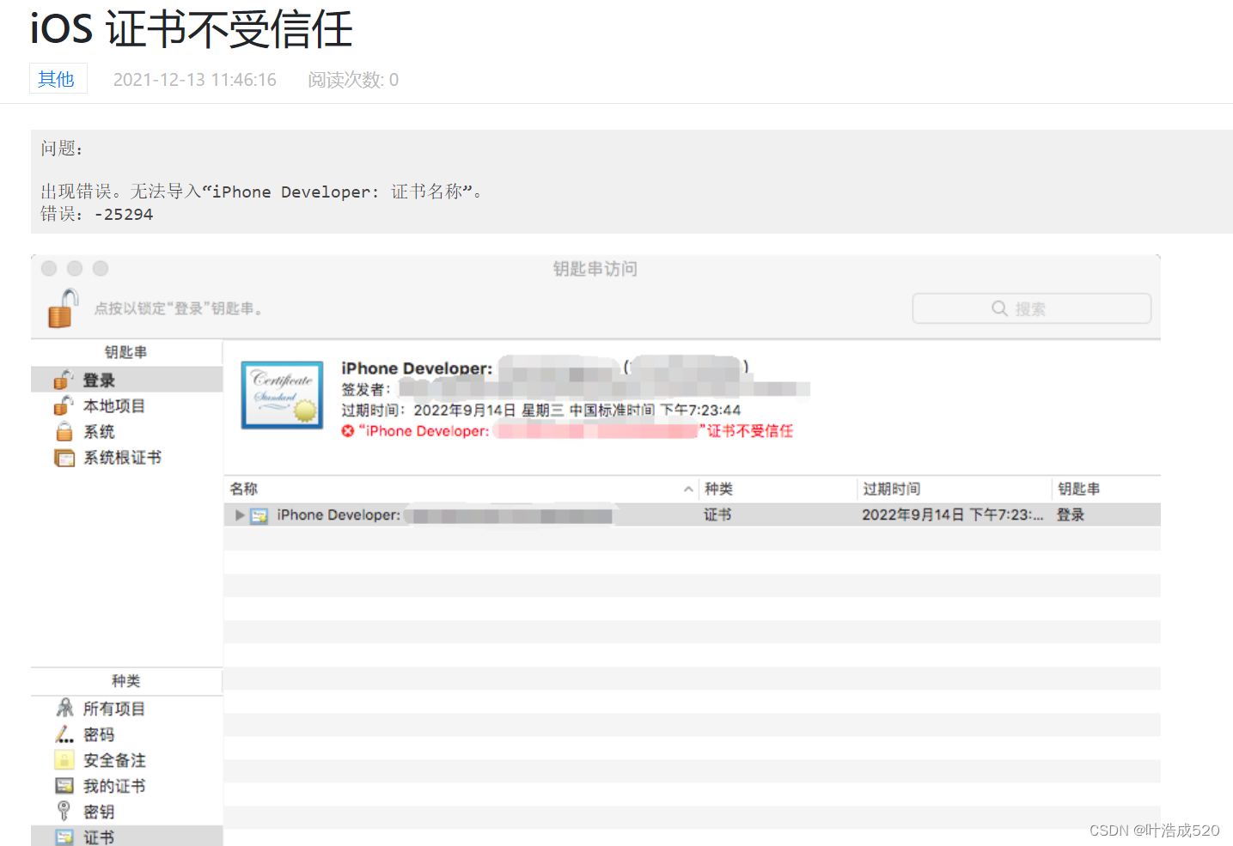Show 证书 category
The height and width of the screenshot is (846, 1233).
tap(126, 836)
